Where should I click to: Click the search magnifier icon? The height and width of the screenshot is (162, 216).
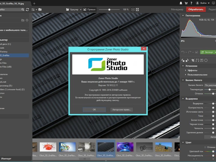(23, 9)
